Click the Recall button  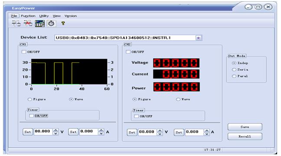pos(245,137)
